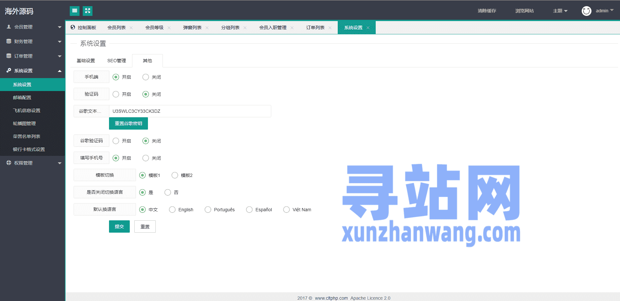This screenshot has width=620, height=301.
Task: Expand the 财务管理 sidebar menu
Action: (32, 41)
